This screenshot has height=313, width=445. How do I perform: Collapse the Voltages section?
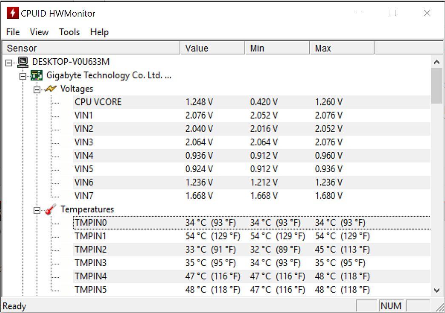click(37, 90)
